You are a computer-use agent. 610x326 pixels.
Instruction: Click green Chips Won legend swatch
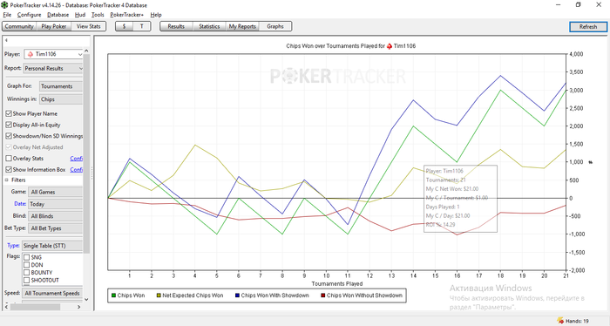coord(113,295)
